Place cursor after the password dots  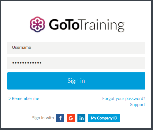click(42, 63)
